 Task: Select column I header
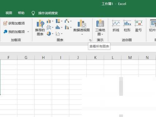(x=61, y=57)
